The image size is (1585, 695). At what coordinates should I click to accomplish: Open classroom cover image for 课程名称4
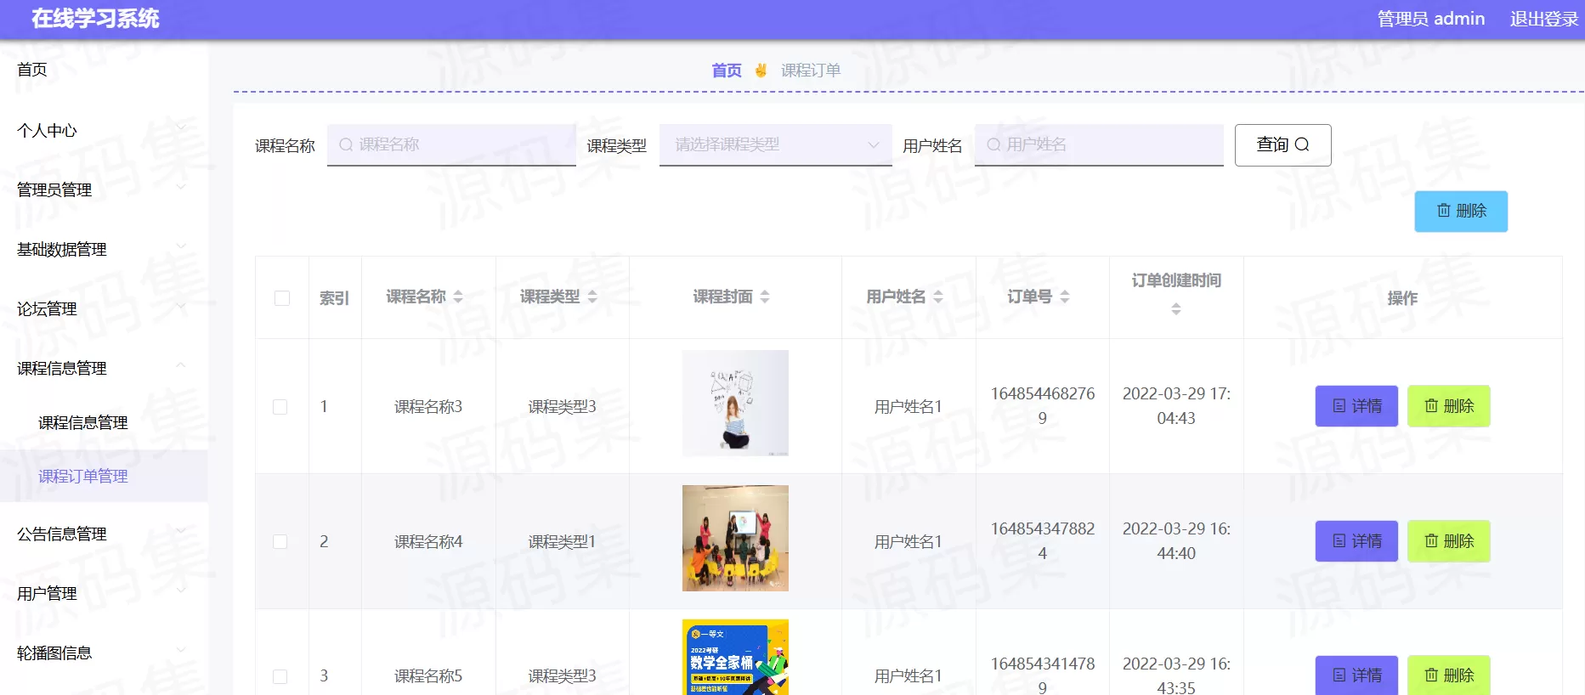pos(735,538)
